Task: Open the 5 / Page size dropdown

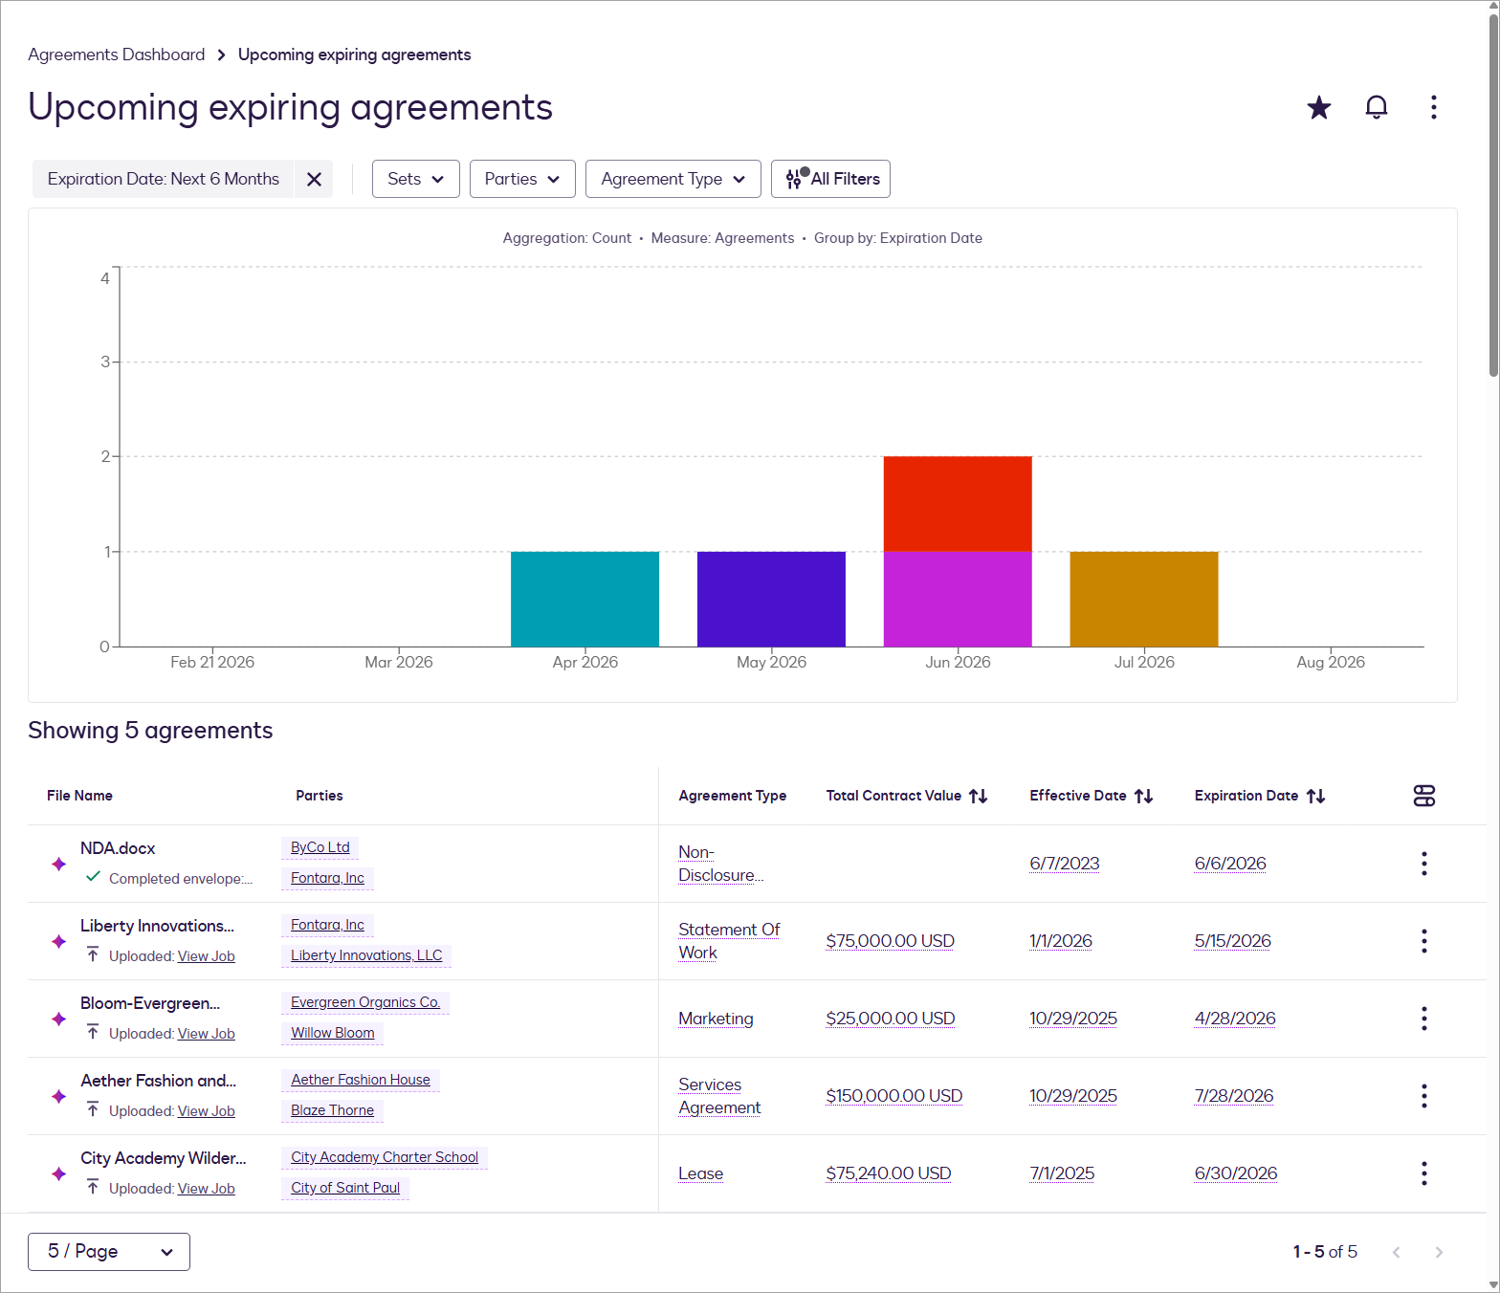Action: [x=109, y=1252]
